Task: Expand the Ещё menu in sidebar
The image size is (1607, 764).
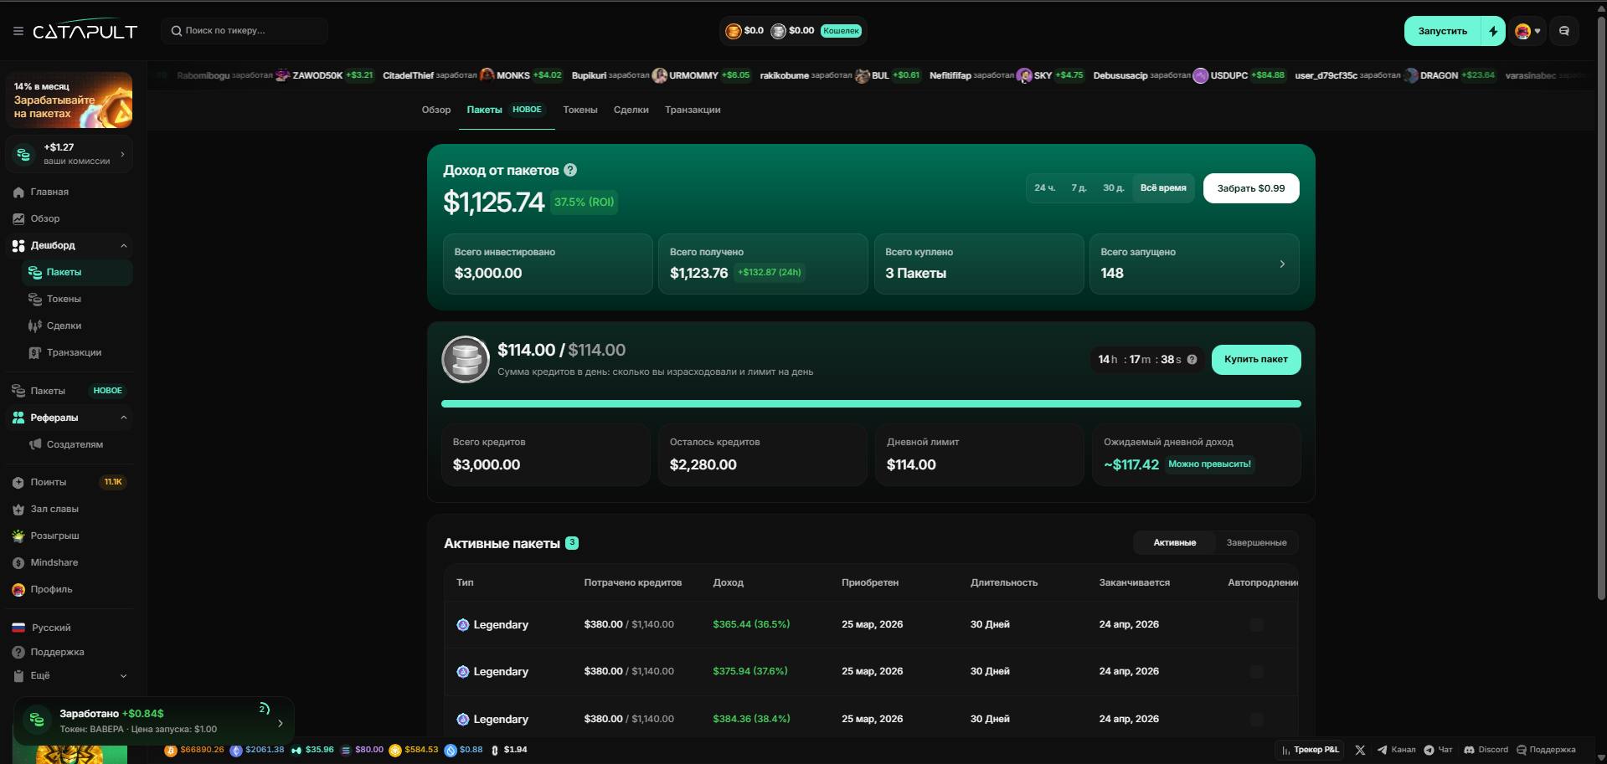Action: click(123, 676)
